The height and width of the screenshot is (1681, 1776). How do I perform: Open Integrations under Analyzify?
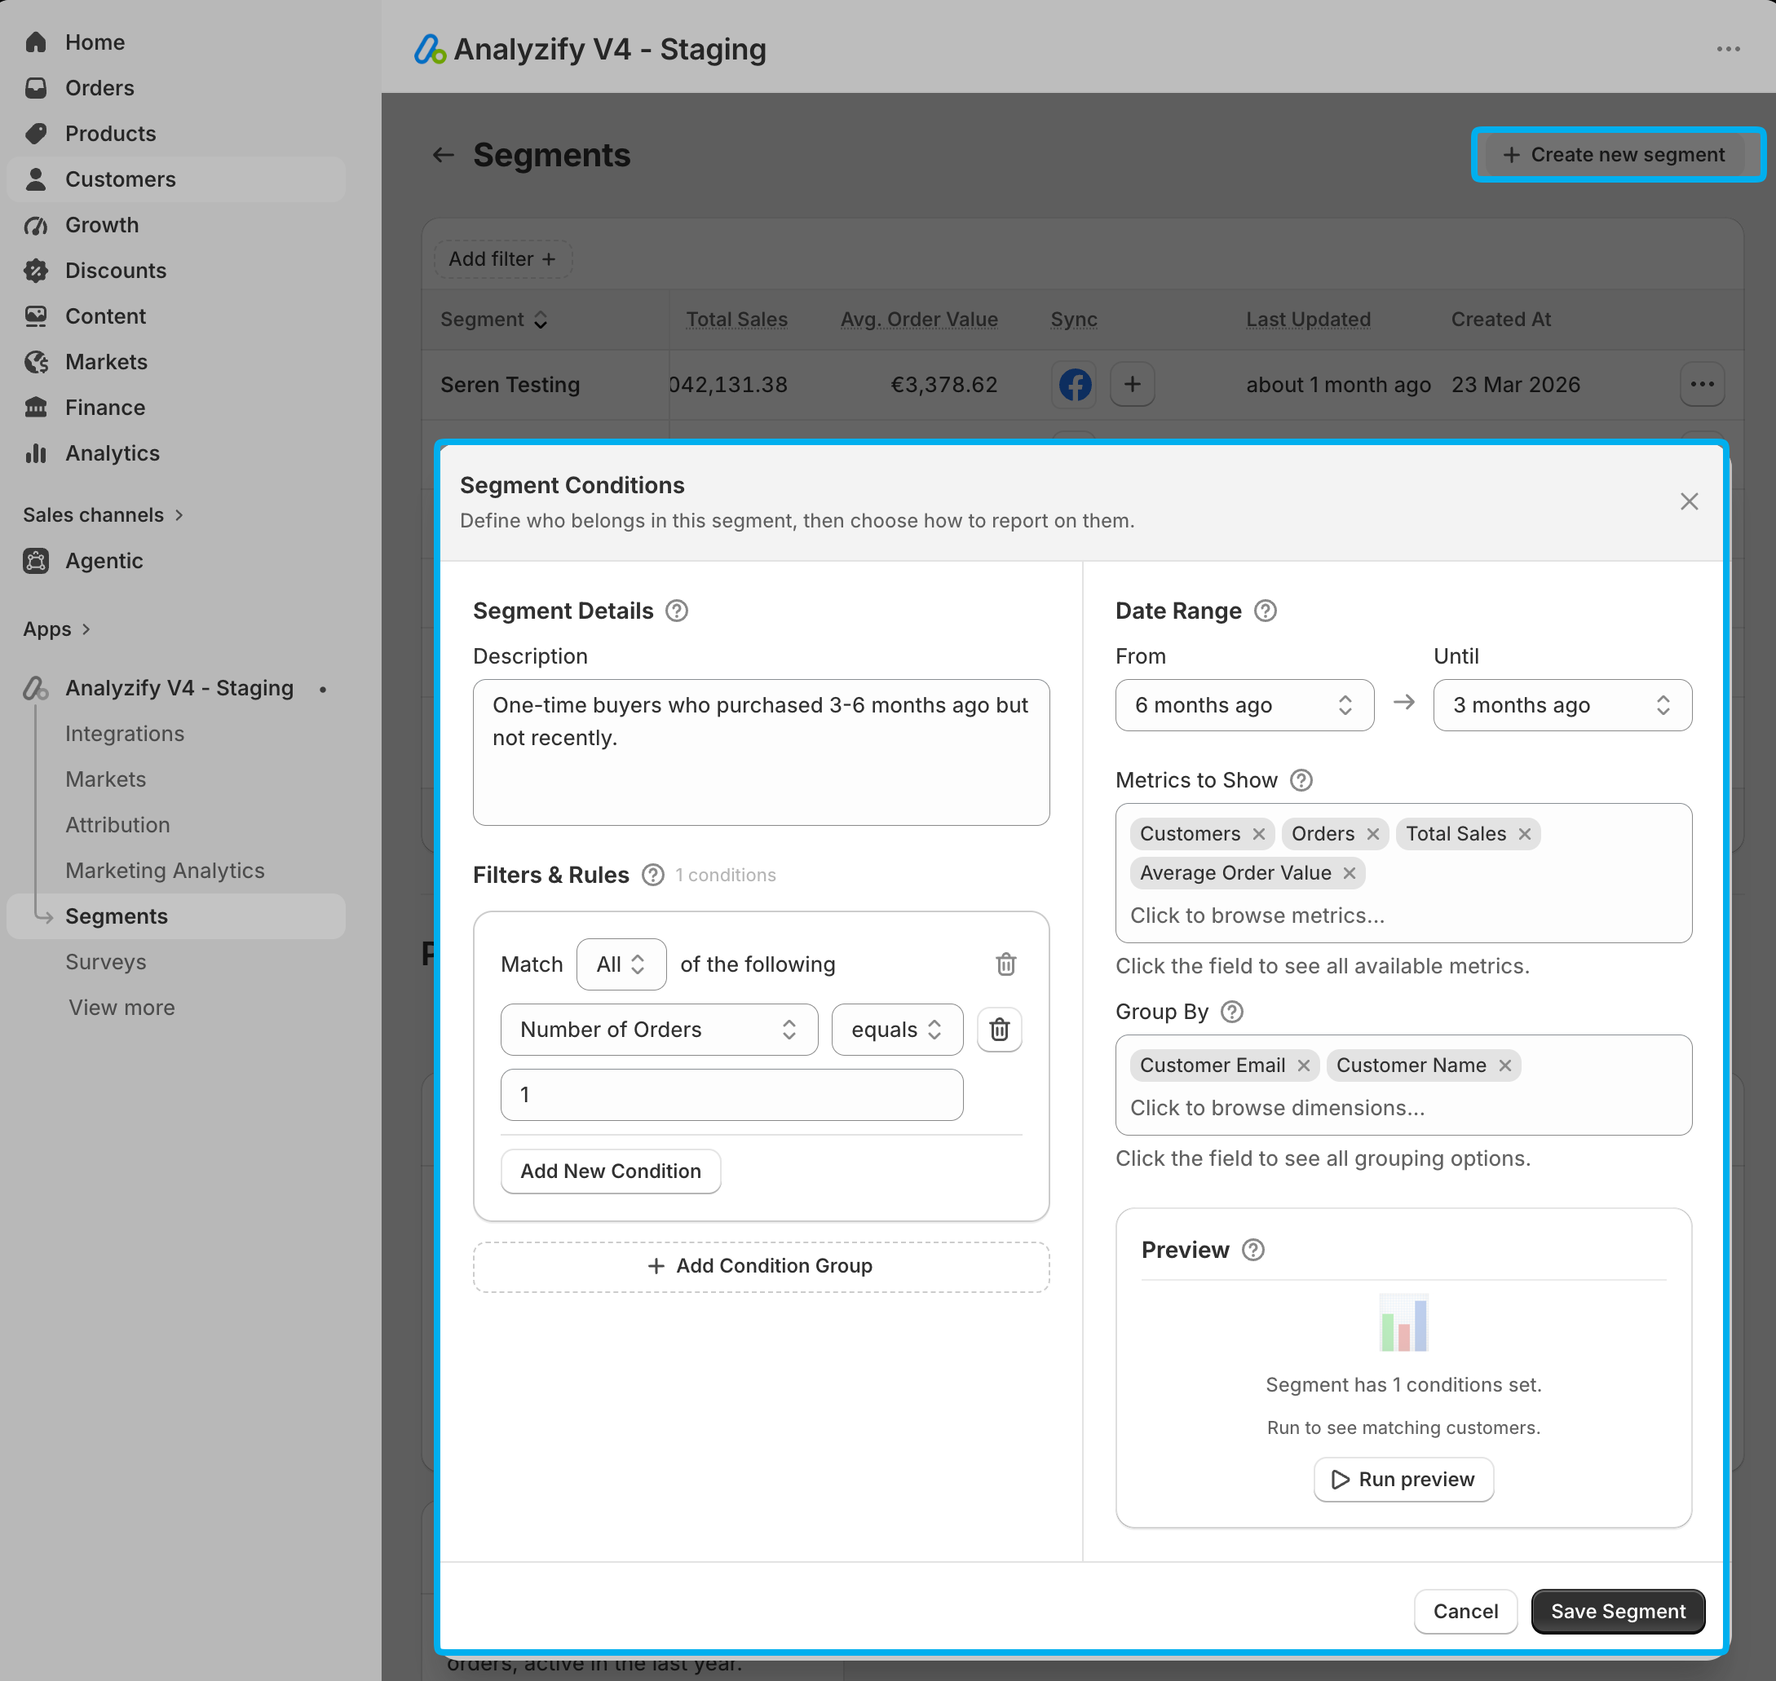pos(125,734)
